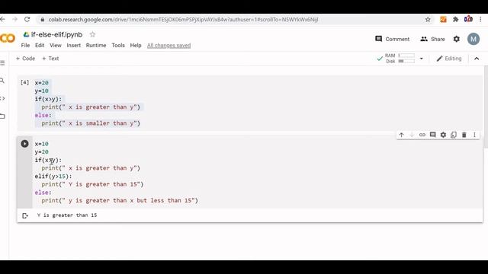Delete the cell with trash icon

click(x=464, y=135)
